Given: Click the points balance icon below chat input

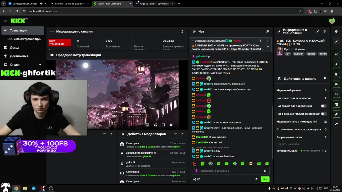Looking at the screenshot, I should coord(197,179).
